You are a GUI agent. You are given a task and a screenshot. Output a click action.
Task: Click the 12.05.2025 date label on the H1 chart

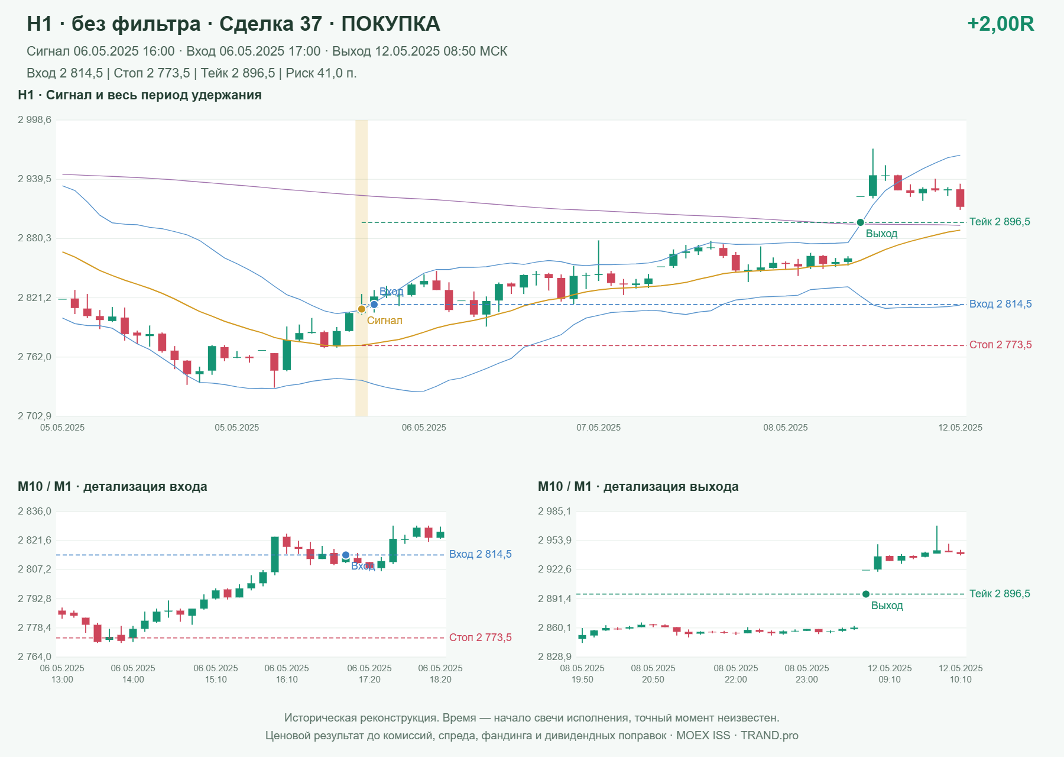960,428
